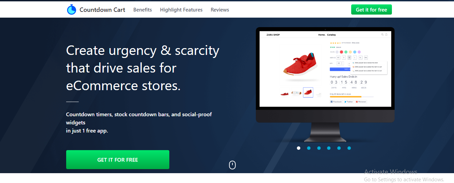Click the top-right Get it for free button
Screen dimensions: 454x183
pos(371,10)
